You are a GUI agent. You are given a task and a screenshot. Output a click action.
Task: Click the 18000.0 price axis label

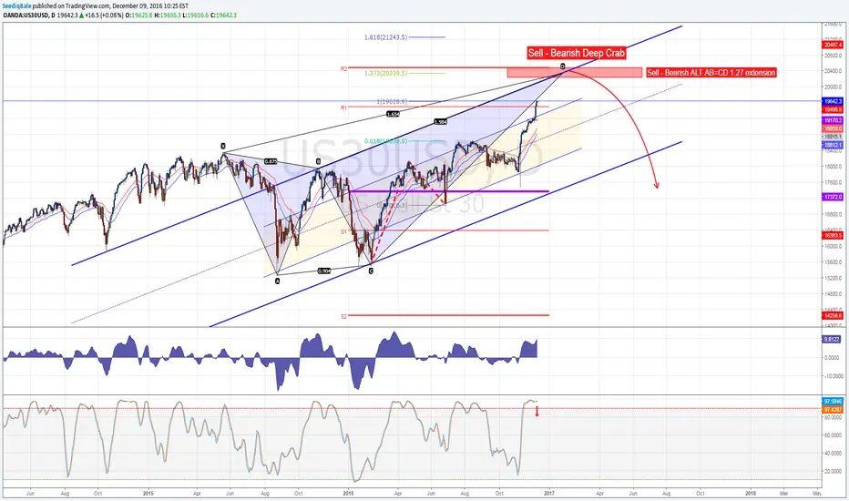pos(833,167)
